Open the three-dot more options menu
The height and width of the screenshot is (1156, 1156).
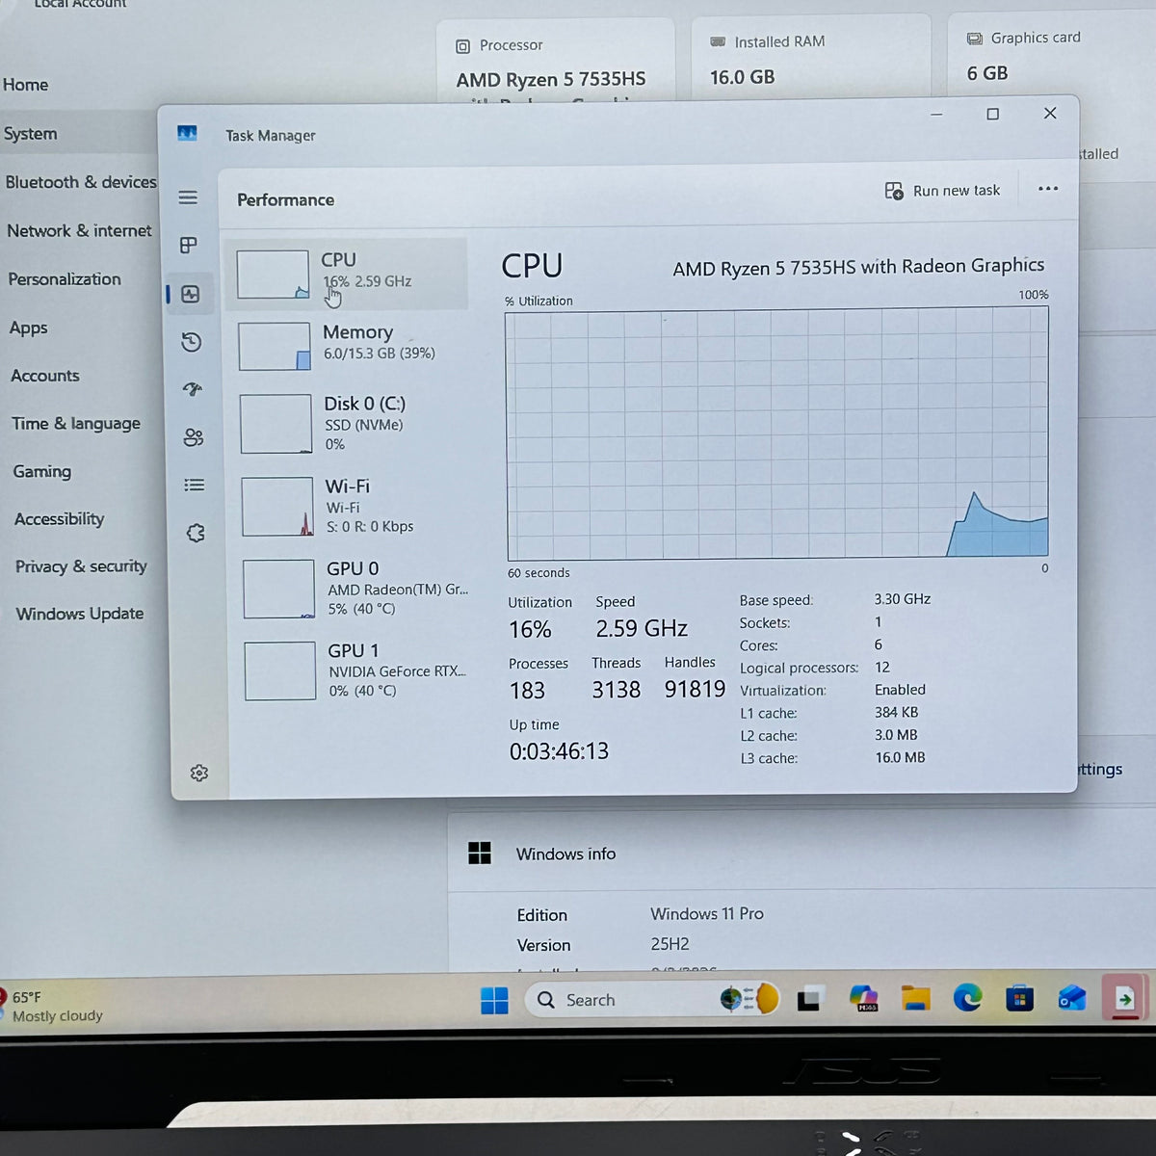pos(1048,189)
